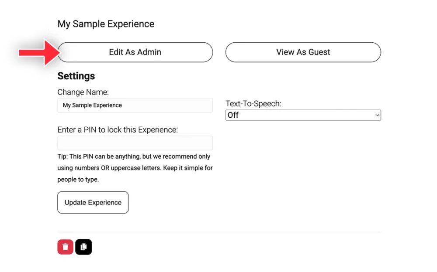Screen dimensions: 437x272
Task: Click the Settings heading
Action: (x=76, y=76)
